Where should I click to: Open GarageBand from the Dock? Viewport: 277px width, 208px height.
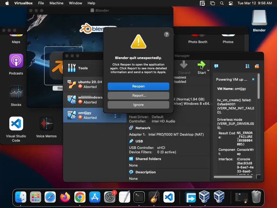(x=154, y=197)
